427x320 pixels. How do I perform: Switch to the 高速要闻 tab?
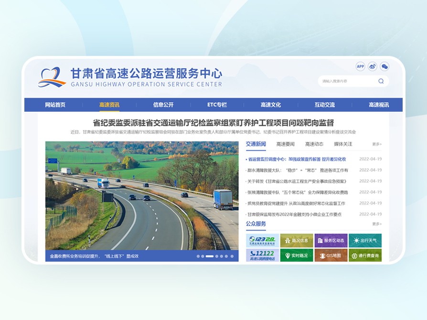286,144
